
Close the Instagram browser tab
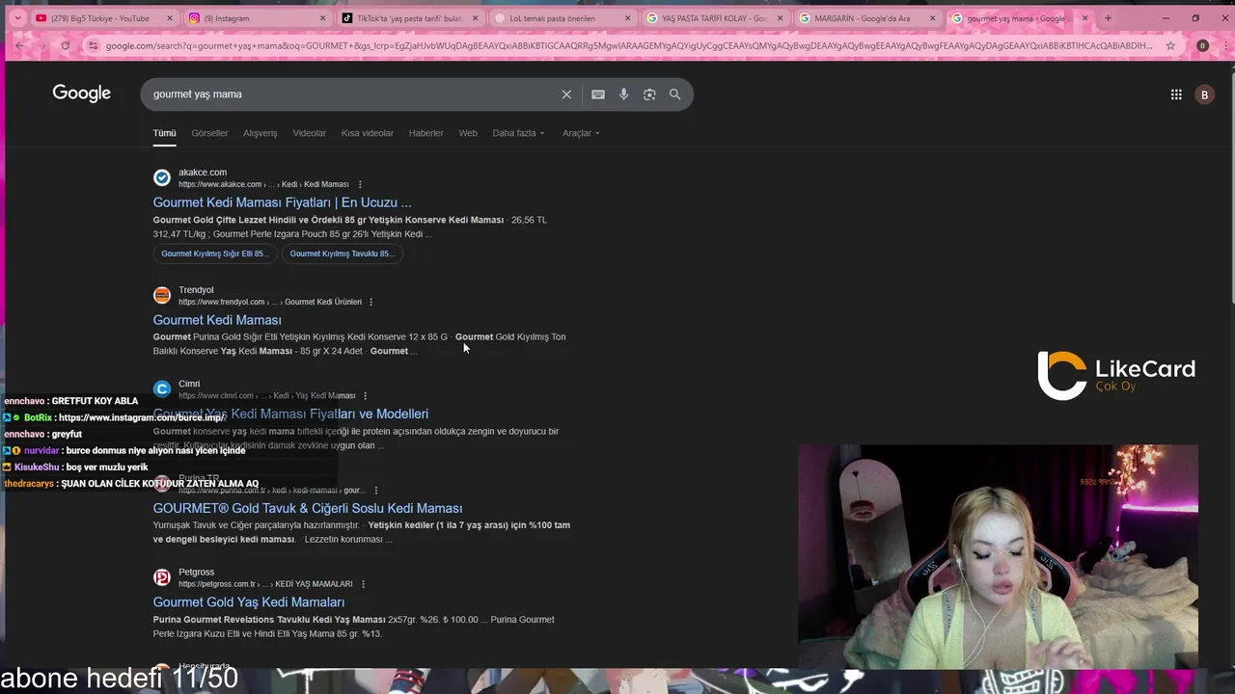pos(322,18)
